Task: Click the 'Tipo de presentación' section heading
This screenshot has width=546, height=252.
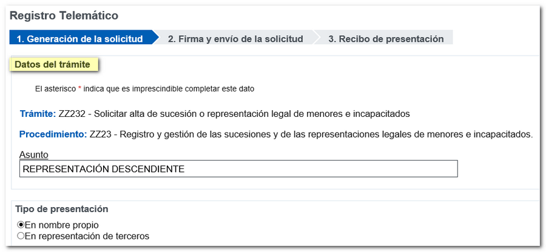Action: click(61, 209)
